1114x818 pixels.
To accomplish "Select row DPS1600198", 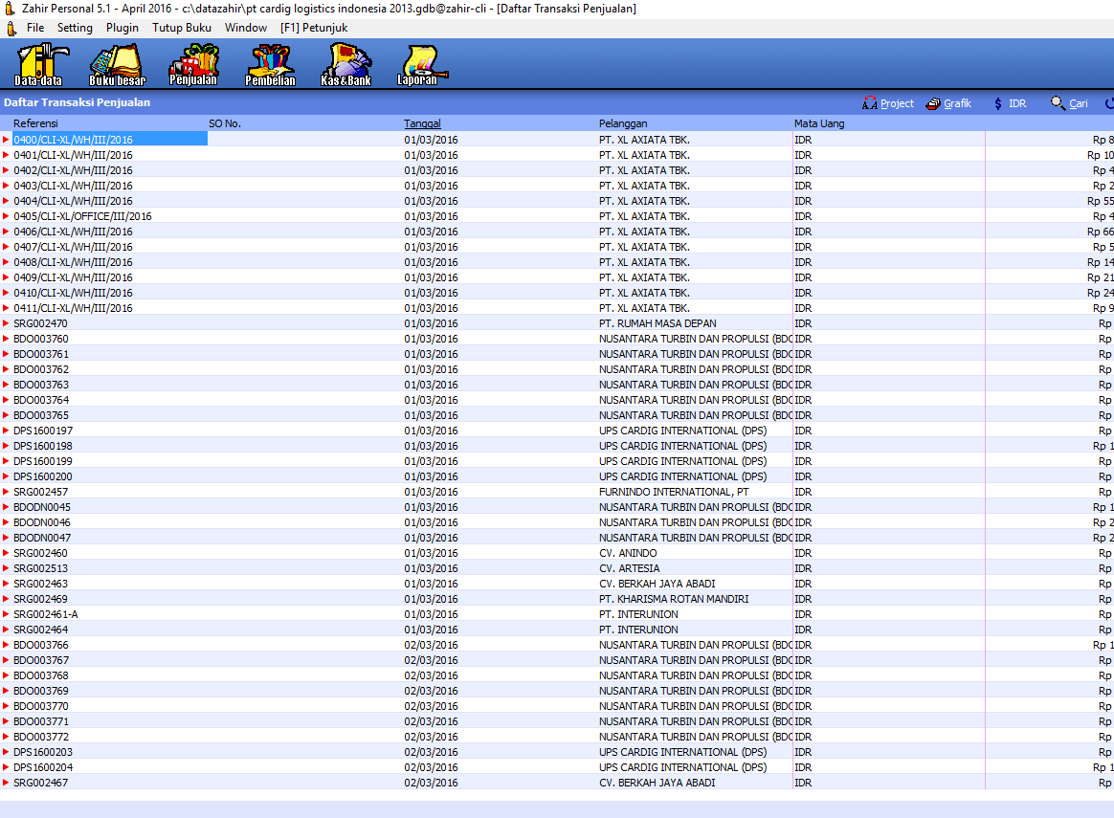I will pos(557,446).
